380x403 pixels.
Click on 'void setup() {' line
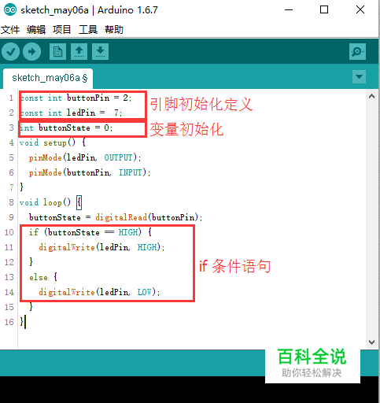[x=53, y=143]
